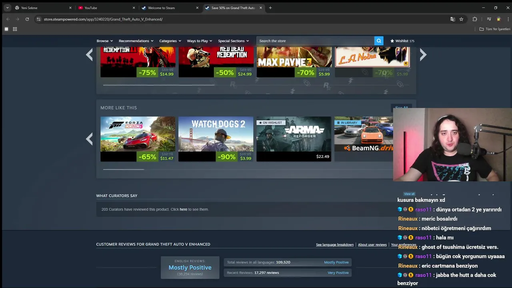Click the More Like This carousel scrollbar
The image size is (512, 288).
click(x=124, y=169)
